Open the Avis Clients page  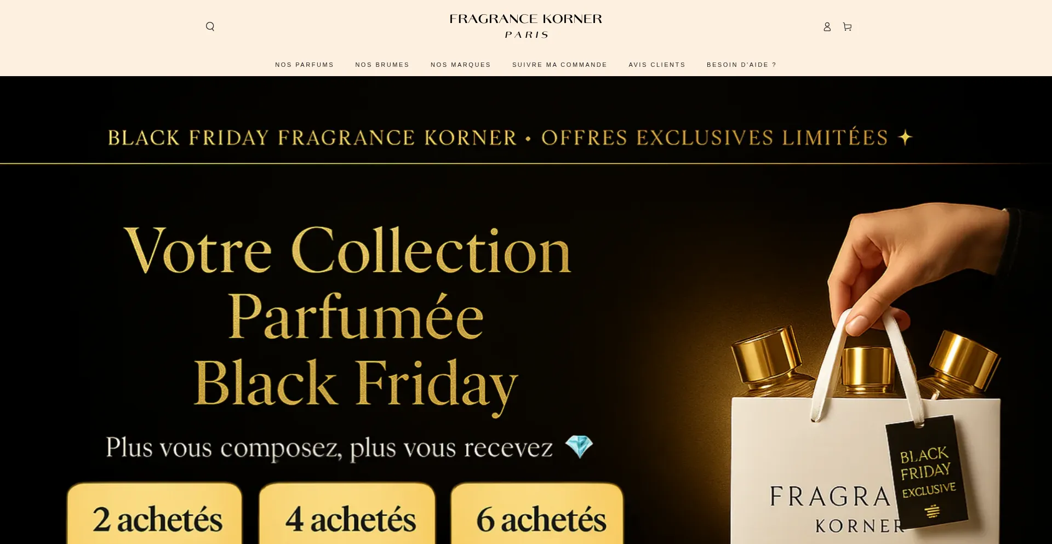click(657, 65)
